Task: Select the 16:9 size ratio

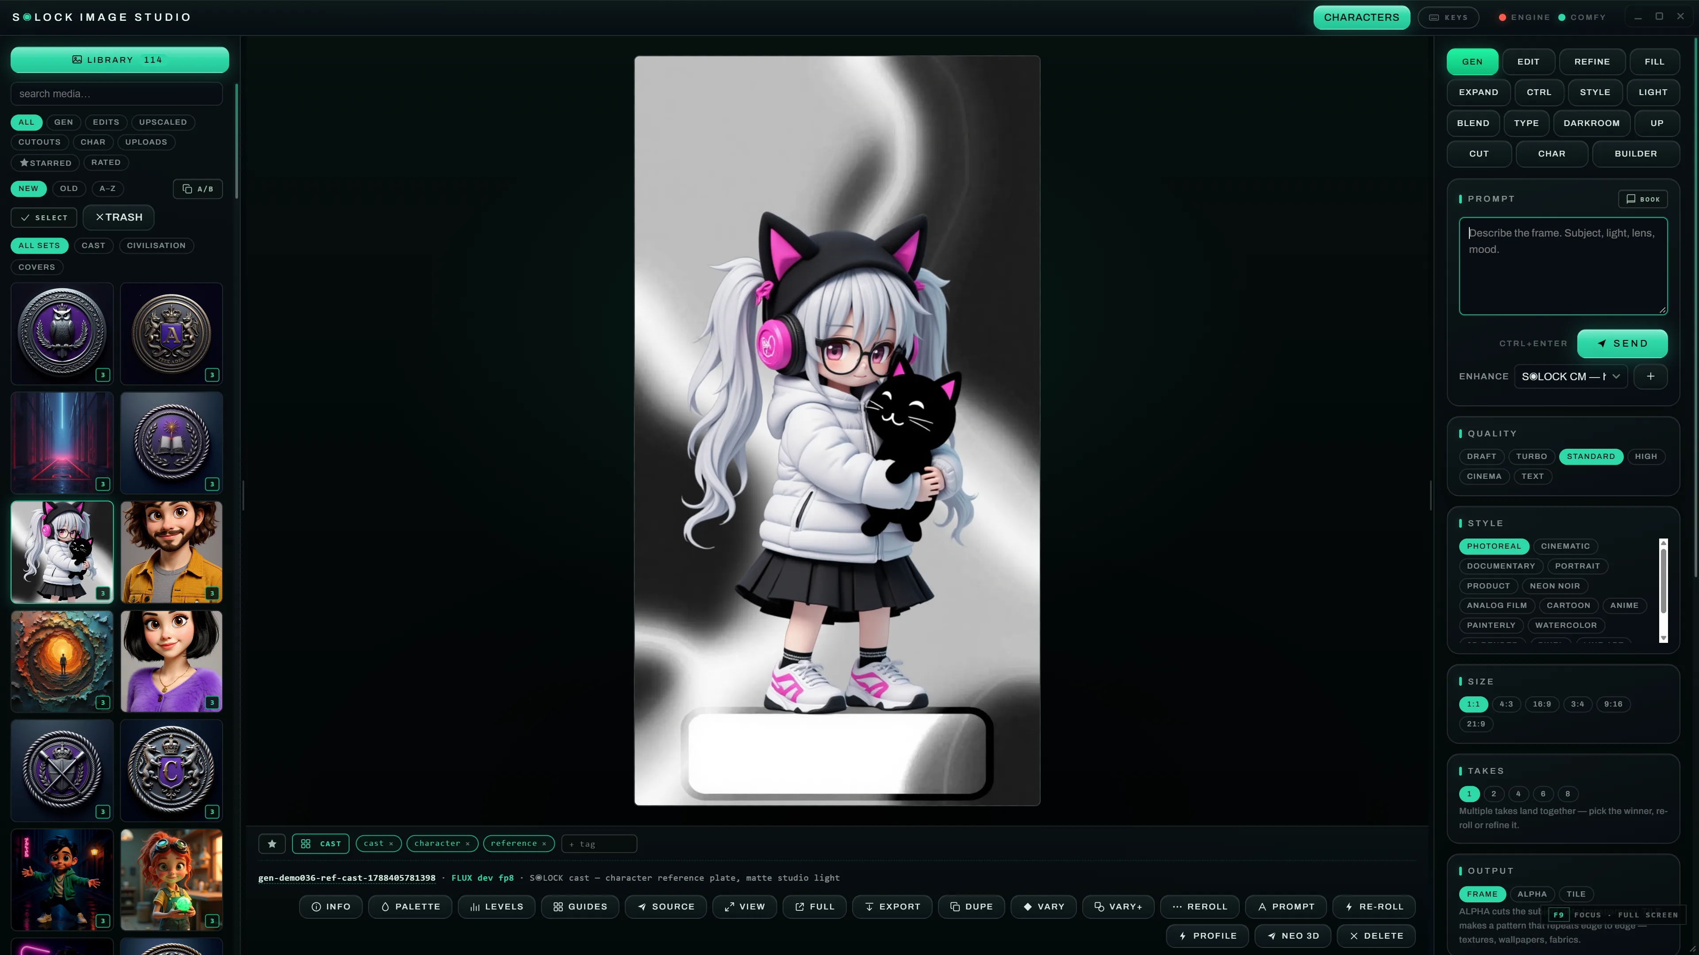Action: click(x=1541, y=704)
